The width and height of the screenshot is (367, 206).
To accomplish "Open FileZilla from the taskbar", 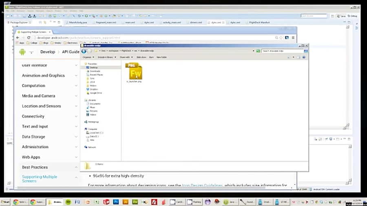I will tap(154, 202).
